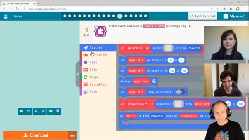Click the browser refresh icon
Screen dimensions: 249x140
pos(17,9)
